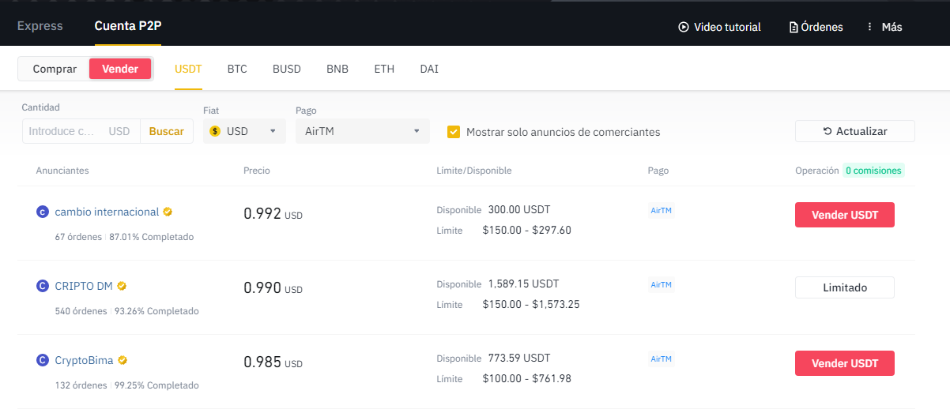950x413 pixels.
Task: Click the Anunciantes column header
Action: click(x=62, y=171)
